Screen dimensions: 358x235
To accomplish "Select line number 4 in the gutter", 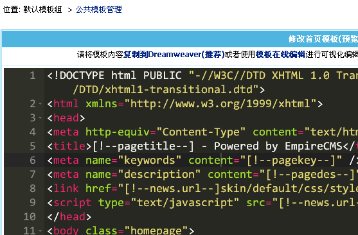I will coord(33,132).
